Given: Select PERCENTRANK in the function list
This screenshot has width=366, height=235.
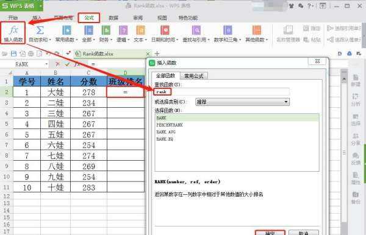Looking at the screenshot, I should (237, 125).
